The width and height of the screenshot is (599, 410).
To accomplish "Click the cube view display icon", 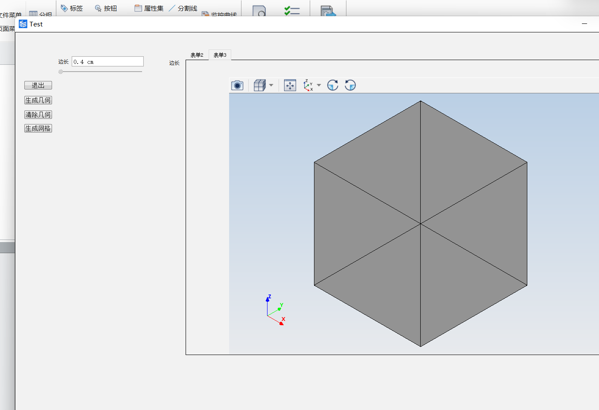I will coord(259,85).
